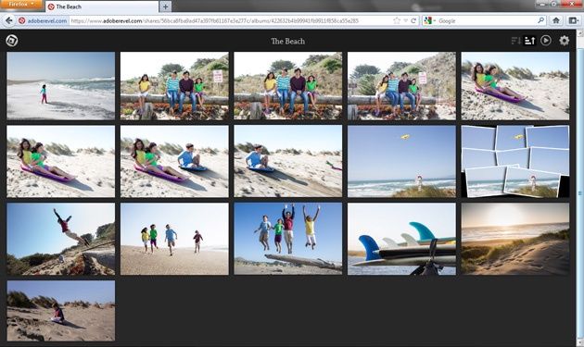Start the album slideshow
This screenshot has width=584, height=347.
pyautogui.click(x=546, y=40)
